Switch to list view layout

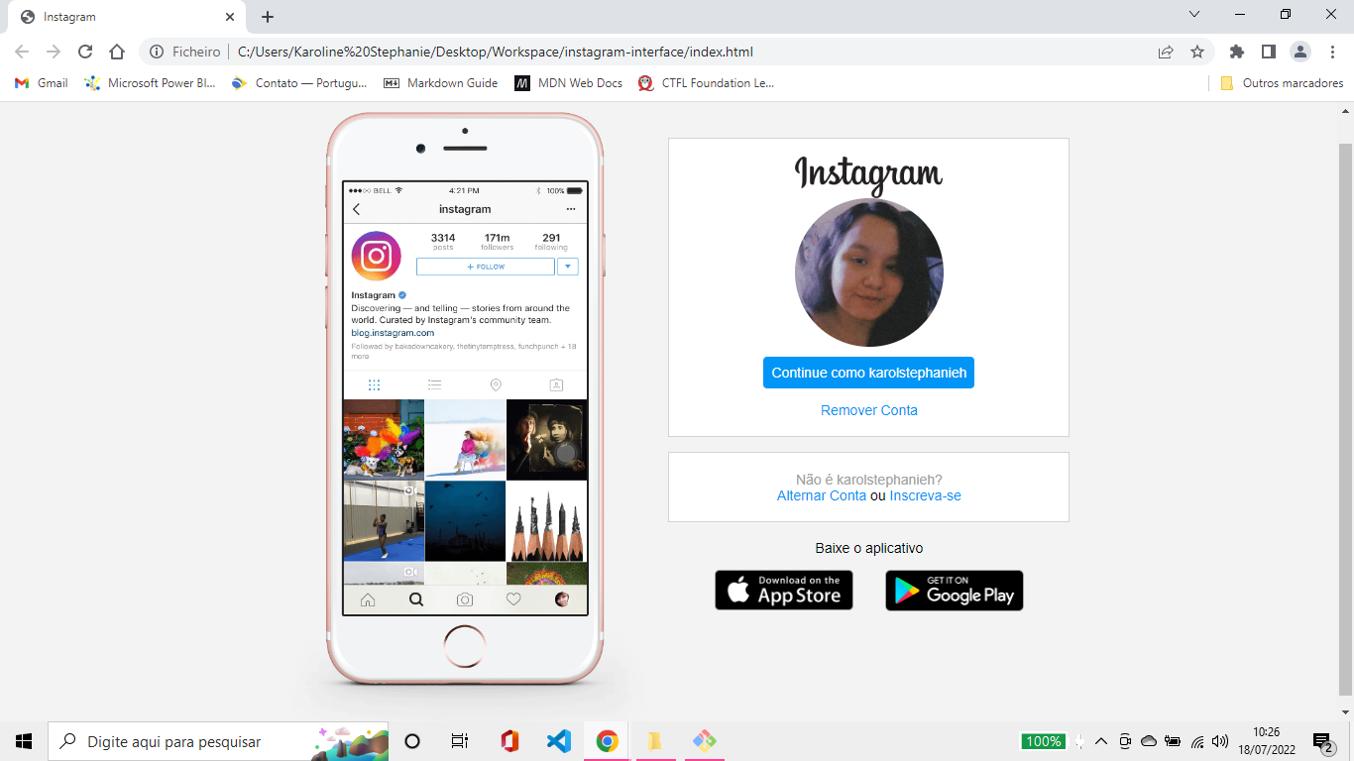[x=434, y=384]
